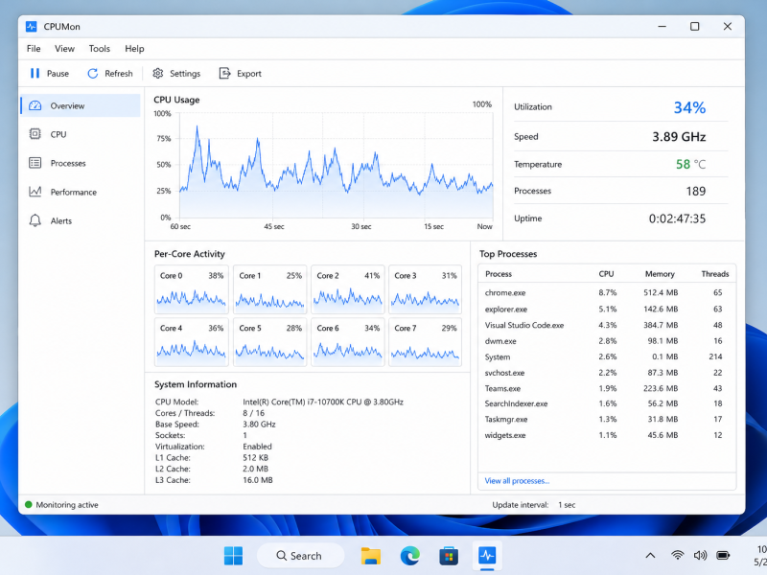This screenshot has height=575, width=767.
Task: Click the taskbar Search box
Action: (x=300, y=556)
